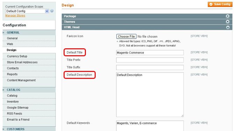Select the Design configuration tab

[x=29, y=50]
